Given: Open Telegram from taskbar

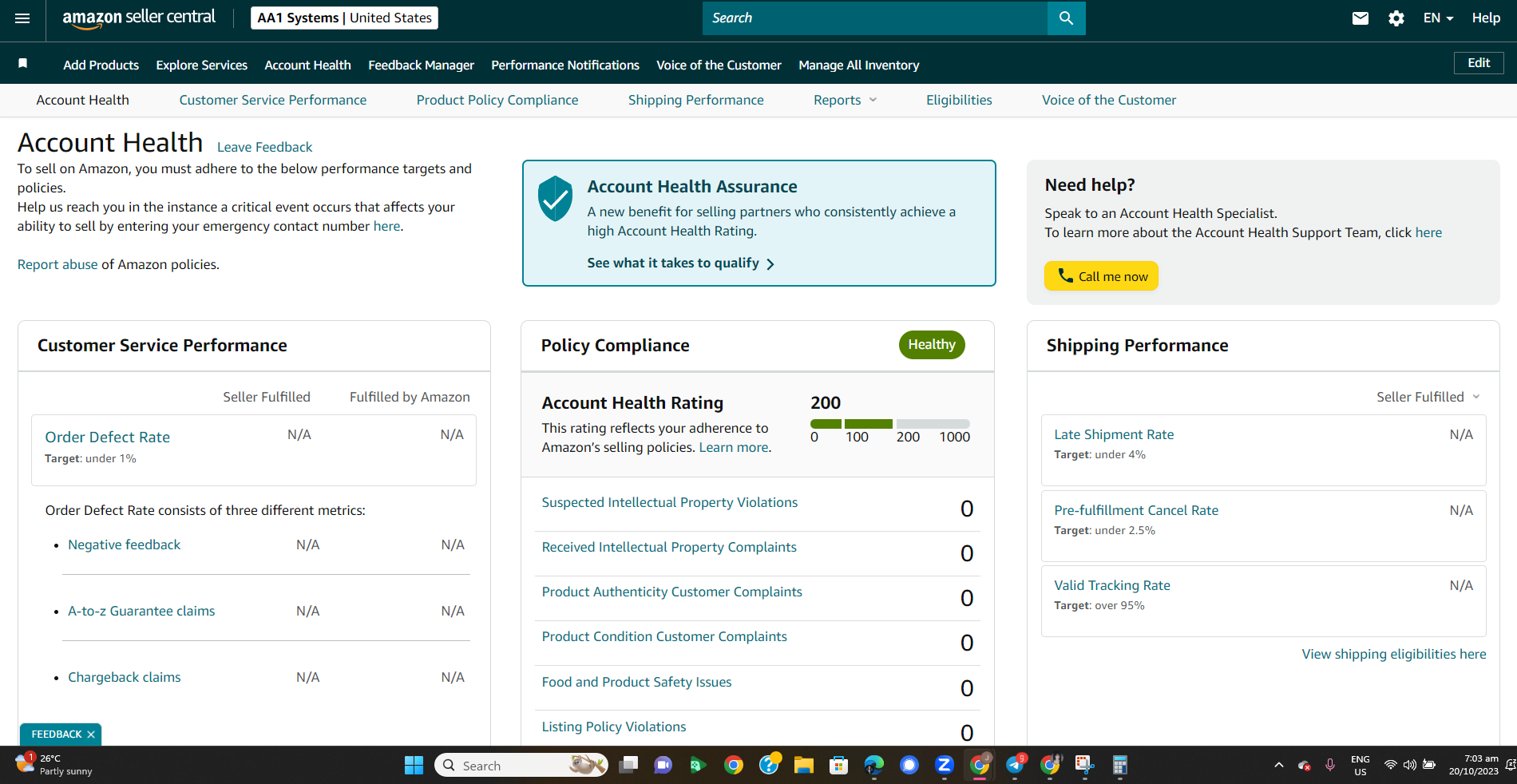Looking at the screenshot, I should 1015,765.
